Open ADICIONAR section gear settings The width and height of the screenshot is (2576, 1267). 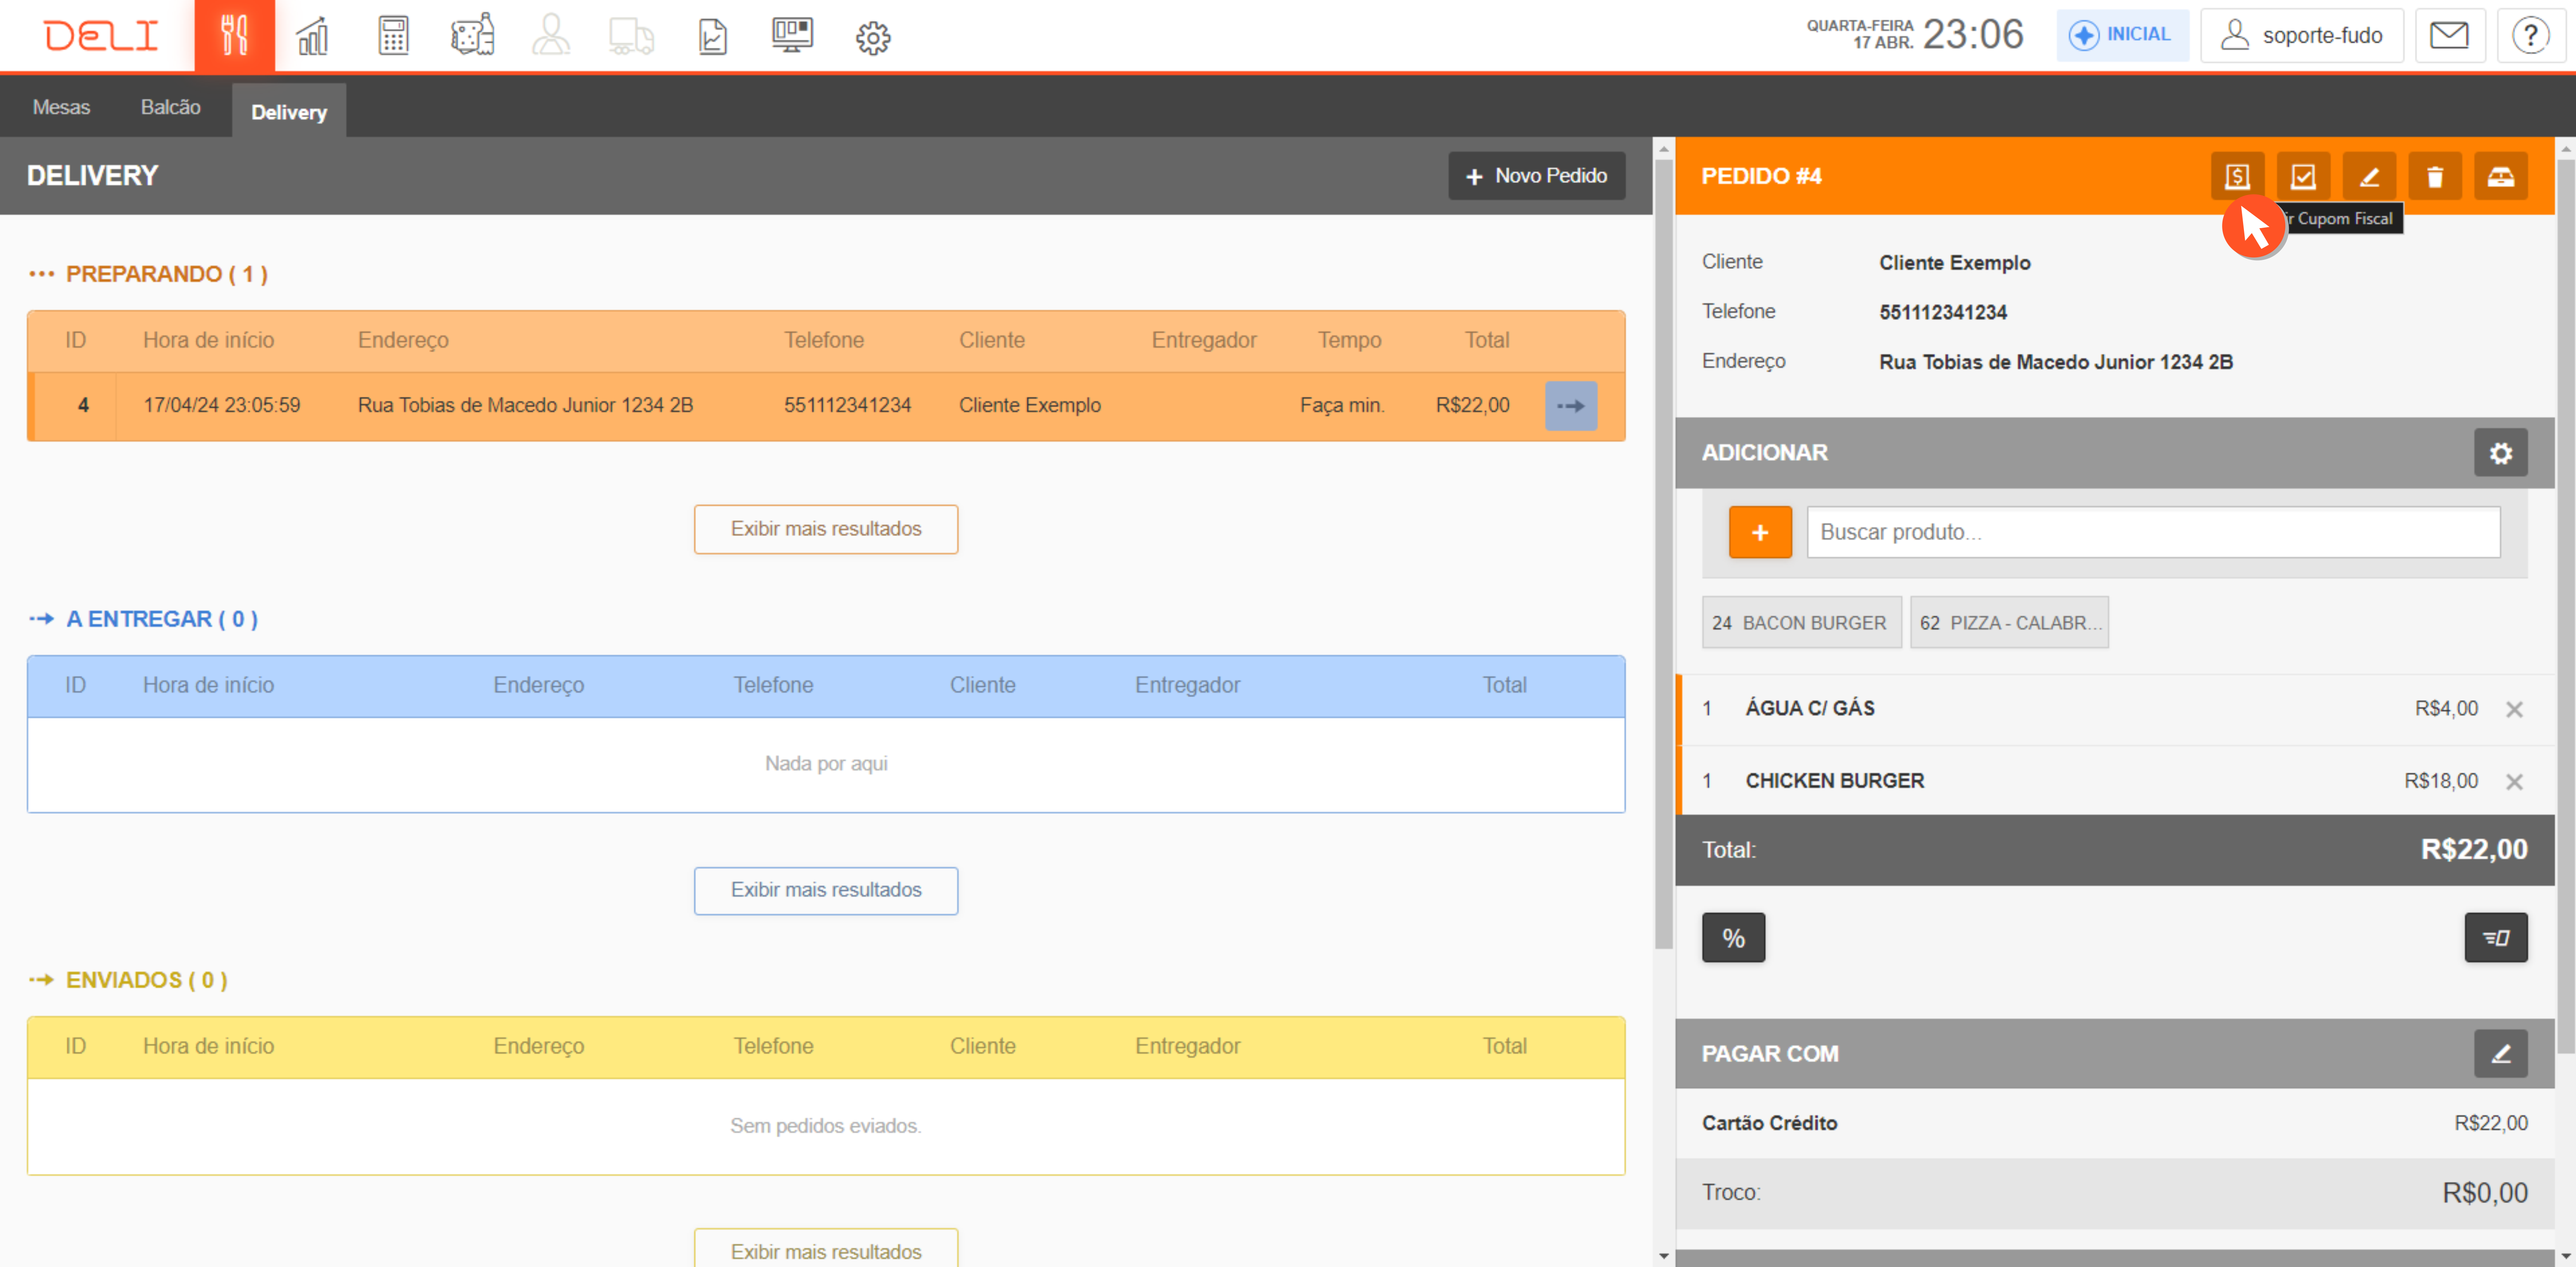2501,453
